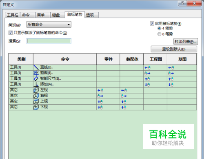Select the right gesture for 右视 under 装配体
This screenshot has height=159, width=204.
tap(124, 96)
